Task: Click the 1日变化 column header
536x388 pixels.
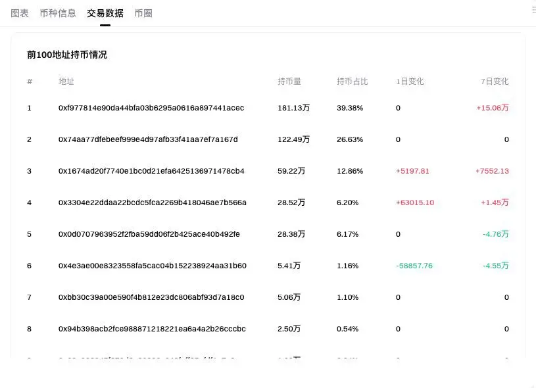Action: 410,82
